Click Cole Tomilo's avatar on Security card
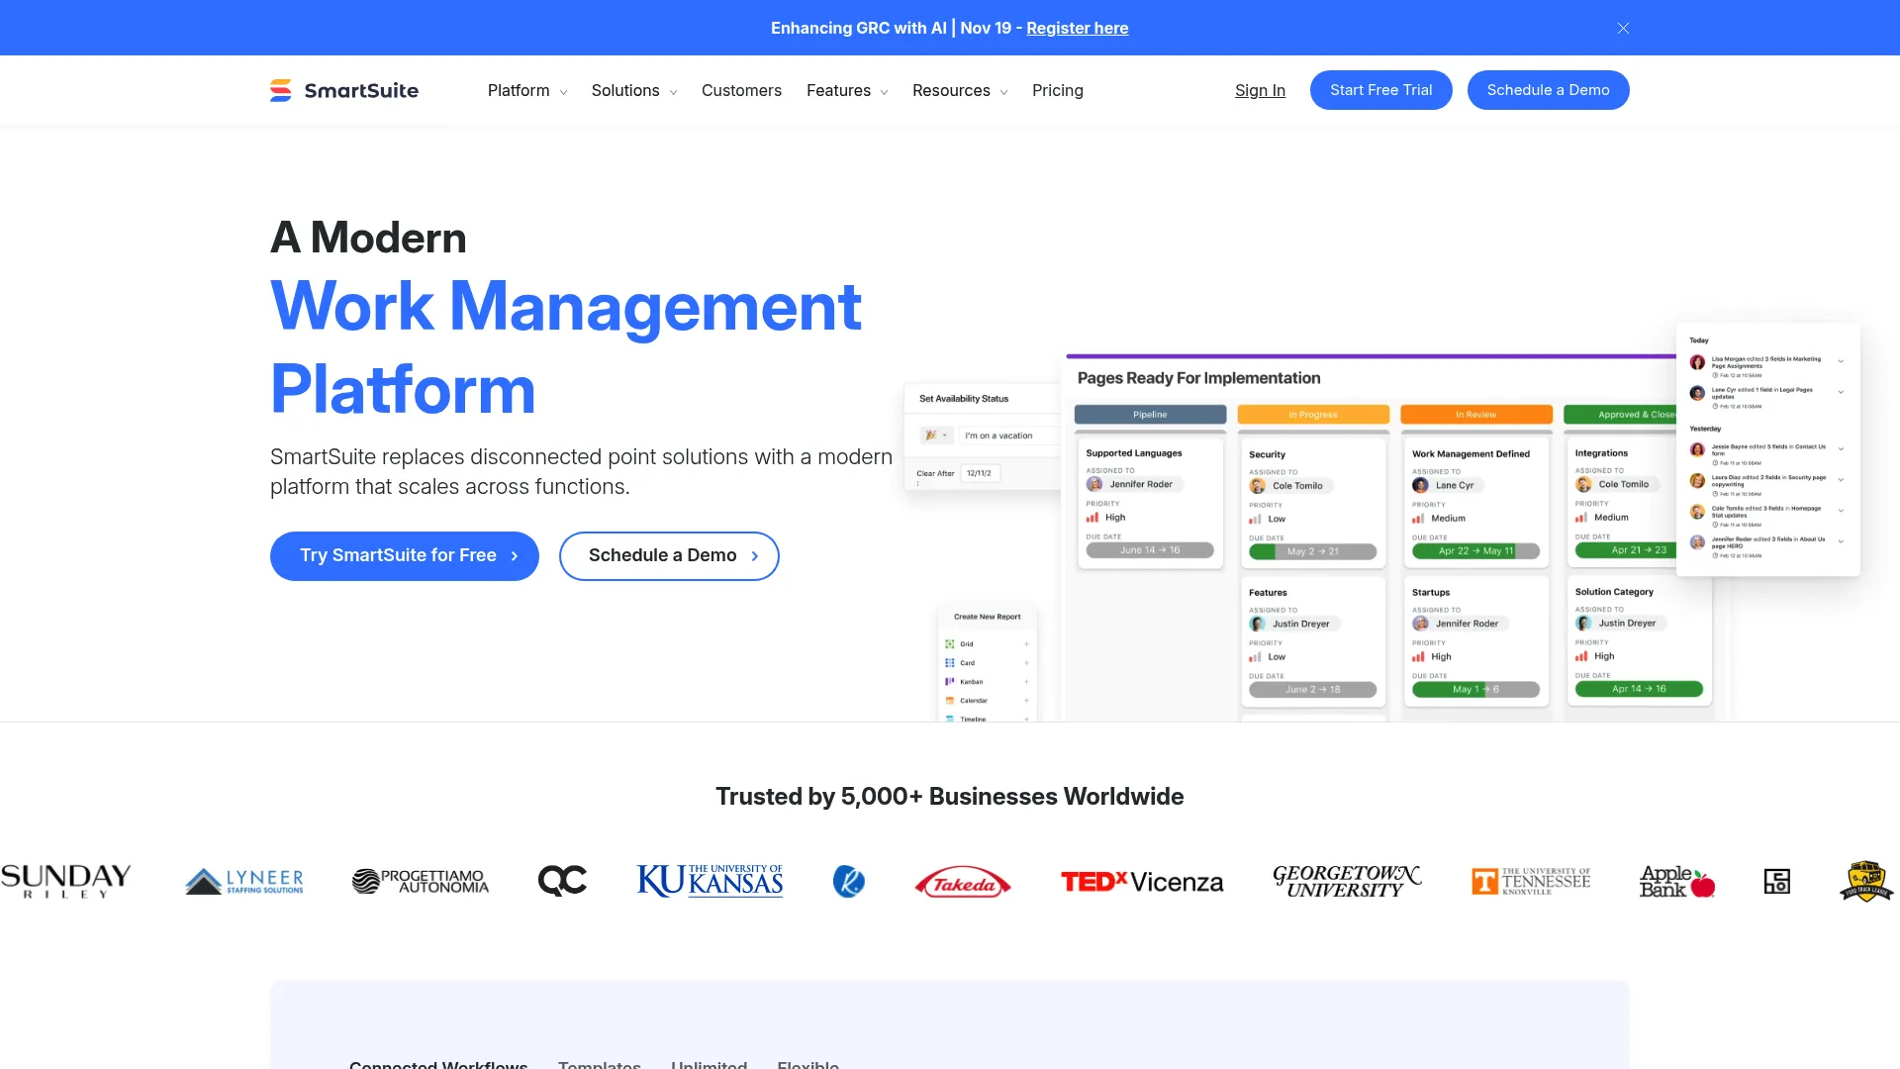The width and height of the screenshot is (1900, 1069). point(1258,485)
